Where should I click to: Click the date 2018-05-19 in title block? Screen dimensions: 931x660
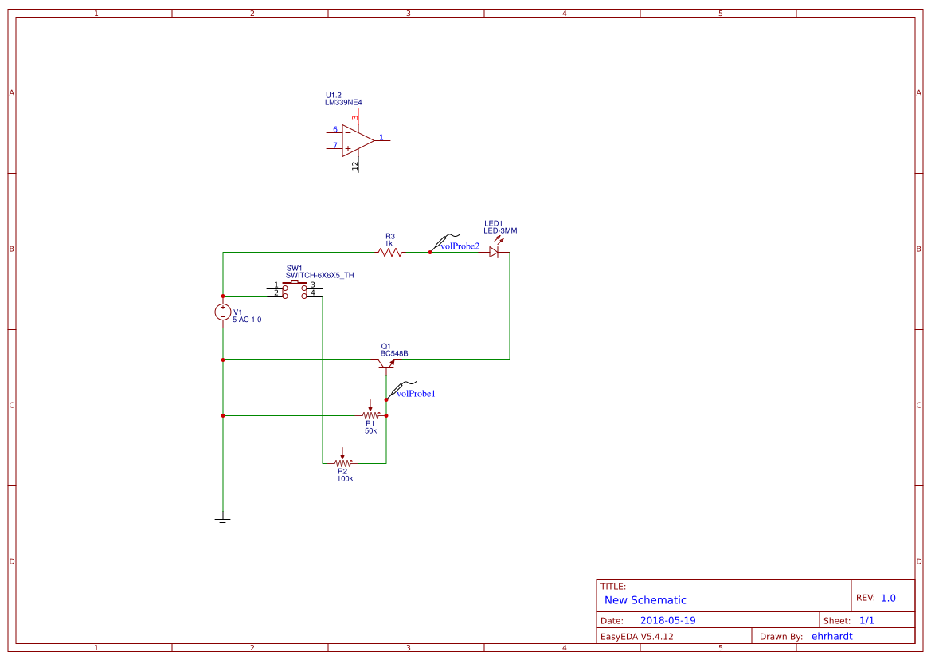click(667, 619)
